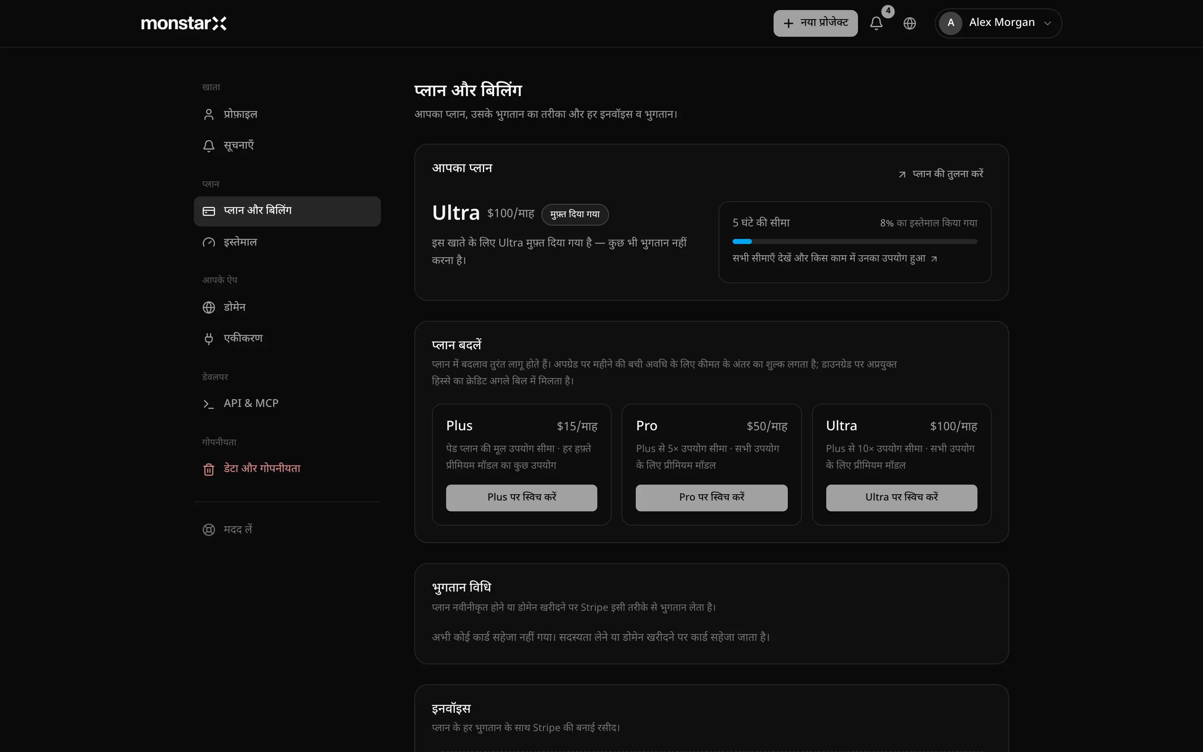The height and width of the screenshot is (752, 1203).
Task: Open डेटा और गोपनीयता page
Action: click(x=287, y=469)
